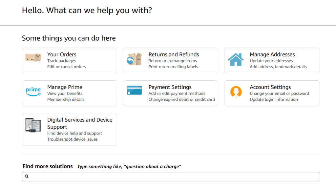Open the Your Orders heading

click(62, 54)
